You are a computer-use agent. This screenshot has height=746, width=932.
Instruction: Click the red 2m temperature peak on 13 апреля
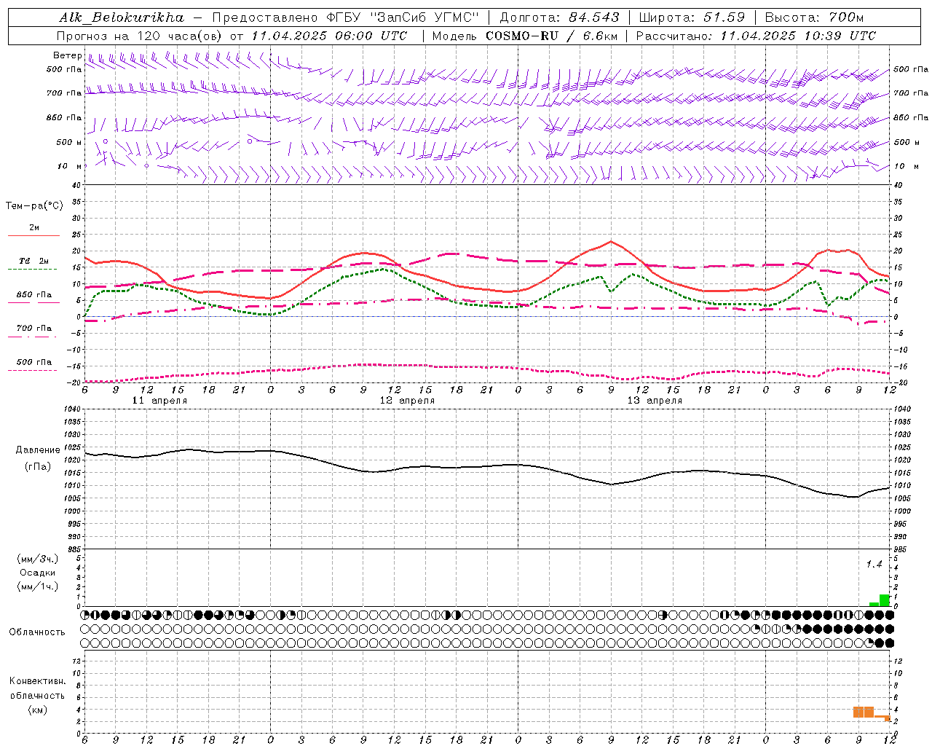[611, 241]
